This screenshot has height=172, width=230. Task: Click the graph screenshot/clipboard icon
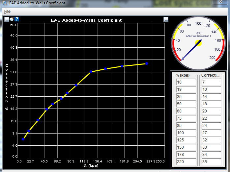[x=12, y=19]
